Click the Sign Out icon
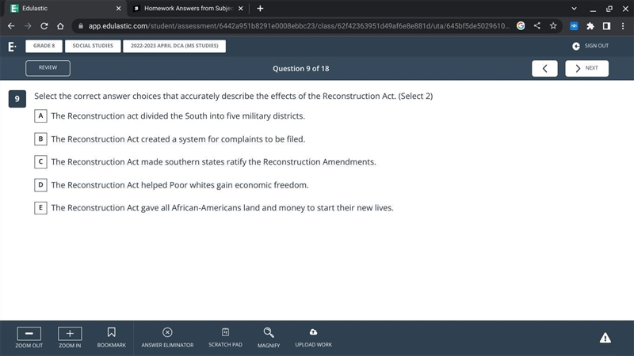 (x=576, y=46)
